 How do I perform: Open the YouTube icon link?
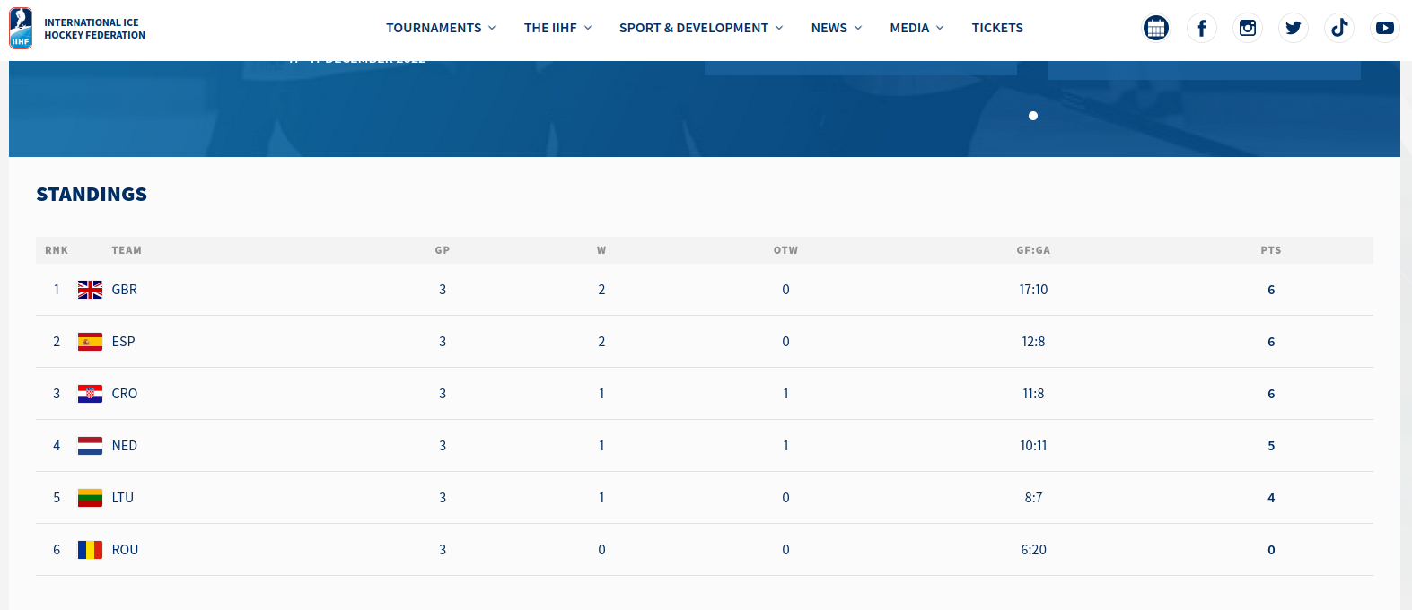pos(1385,28)
